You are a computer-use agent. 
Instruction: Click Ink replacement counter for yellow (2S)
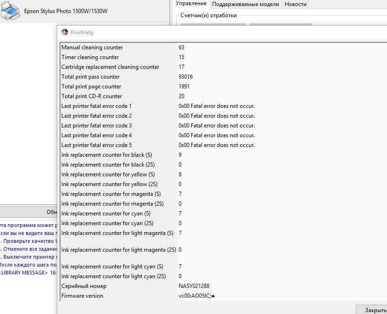pyautogui.click(x=109, y=184)
